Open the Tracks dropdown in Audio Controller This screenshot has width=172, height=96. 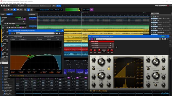(103, 45)
